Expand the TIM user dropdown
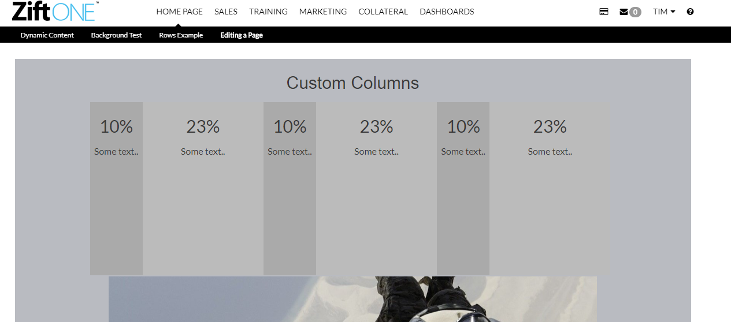Image resolution: width=731 pixels, height=322 pixels. [x=664, y=12]
